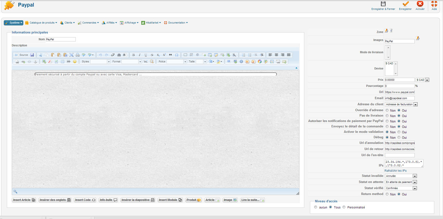Screen dimensions: 443x219
Task: Click the Lire la suite button
Action: point(253,200)
